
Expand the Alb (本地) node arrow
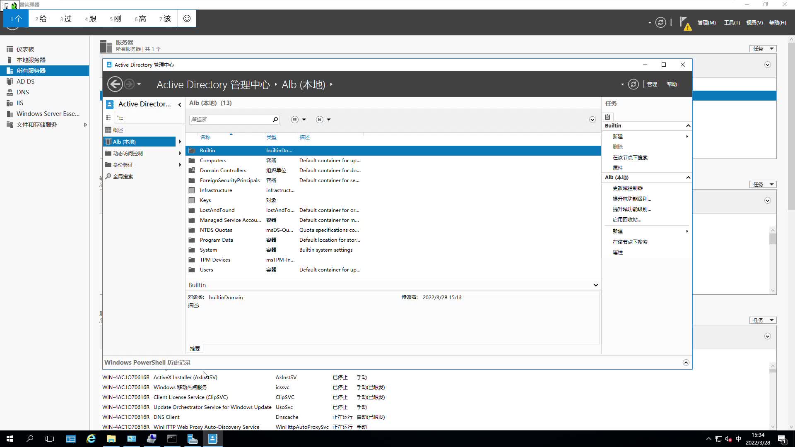pyautogui.click(x=180, y=142)
